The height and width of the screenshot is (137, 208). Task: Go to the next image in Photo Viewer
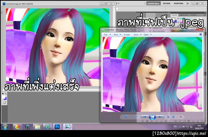[160, 117]
